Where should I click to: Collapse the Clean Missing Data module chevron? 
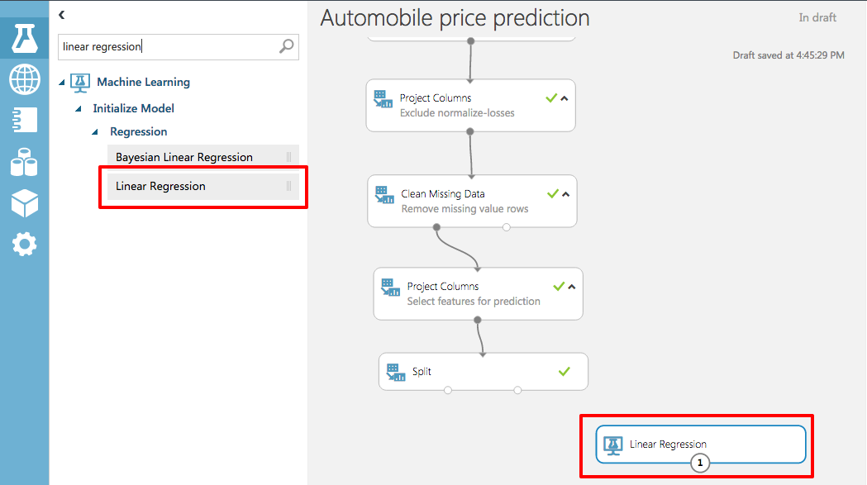[x=566, y=194]
